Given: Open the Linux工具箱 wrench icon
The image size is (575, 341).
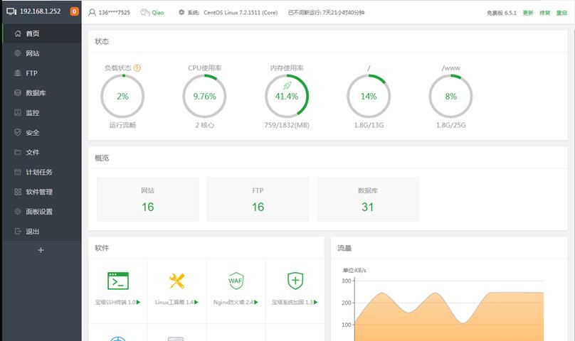Looking at the screenshot, I should (x=176, y=281).
